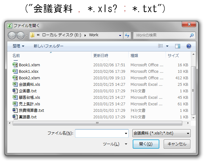The image size is (204, 162).
Task: Click the vertical scrollbar thumb
Action: (193, 90)
